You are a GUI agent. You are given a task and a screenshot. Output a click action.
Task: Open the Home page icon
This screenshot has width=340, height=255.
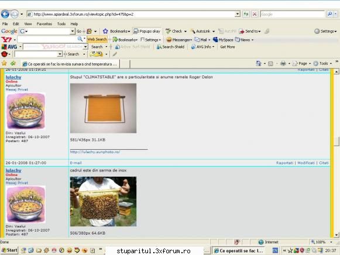(259, 64)
